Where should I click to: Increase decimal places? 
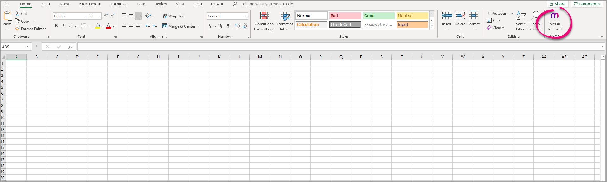tap(238, 26)
